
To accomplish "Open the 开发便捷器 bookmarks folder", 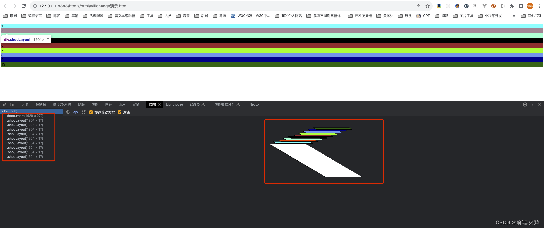I will pyautogui.click(x=360, y=16).
